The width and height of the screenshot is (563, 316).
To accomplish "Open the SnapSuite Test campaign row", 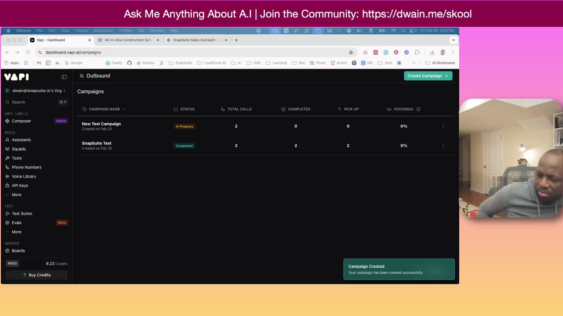I will pyautogui.click(x=266, y=145).
